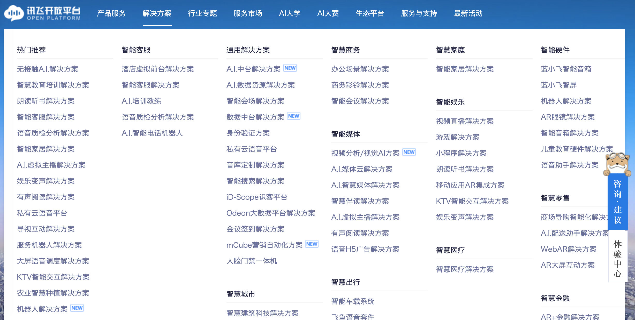Go to AI大赛

point(328,13)
